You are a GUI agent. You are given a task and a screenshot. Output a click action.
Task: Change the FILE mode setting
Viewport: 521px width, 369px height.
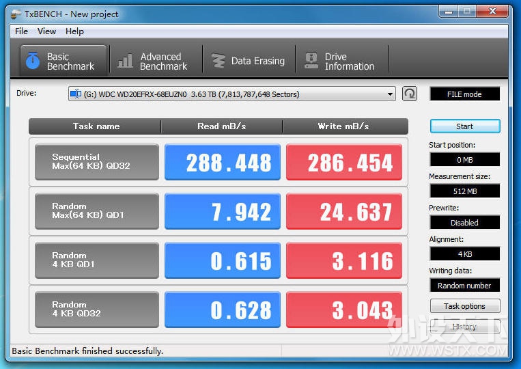coord(464,94)
